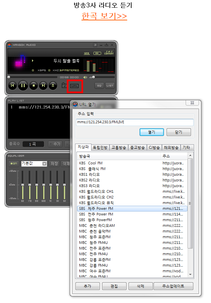The image size is (211, 303).
Task: Pause playback in Hangok Audio
Action: [23, 86]
